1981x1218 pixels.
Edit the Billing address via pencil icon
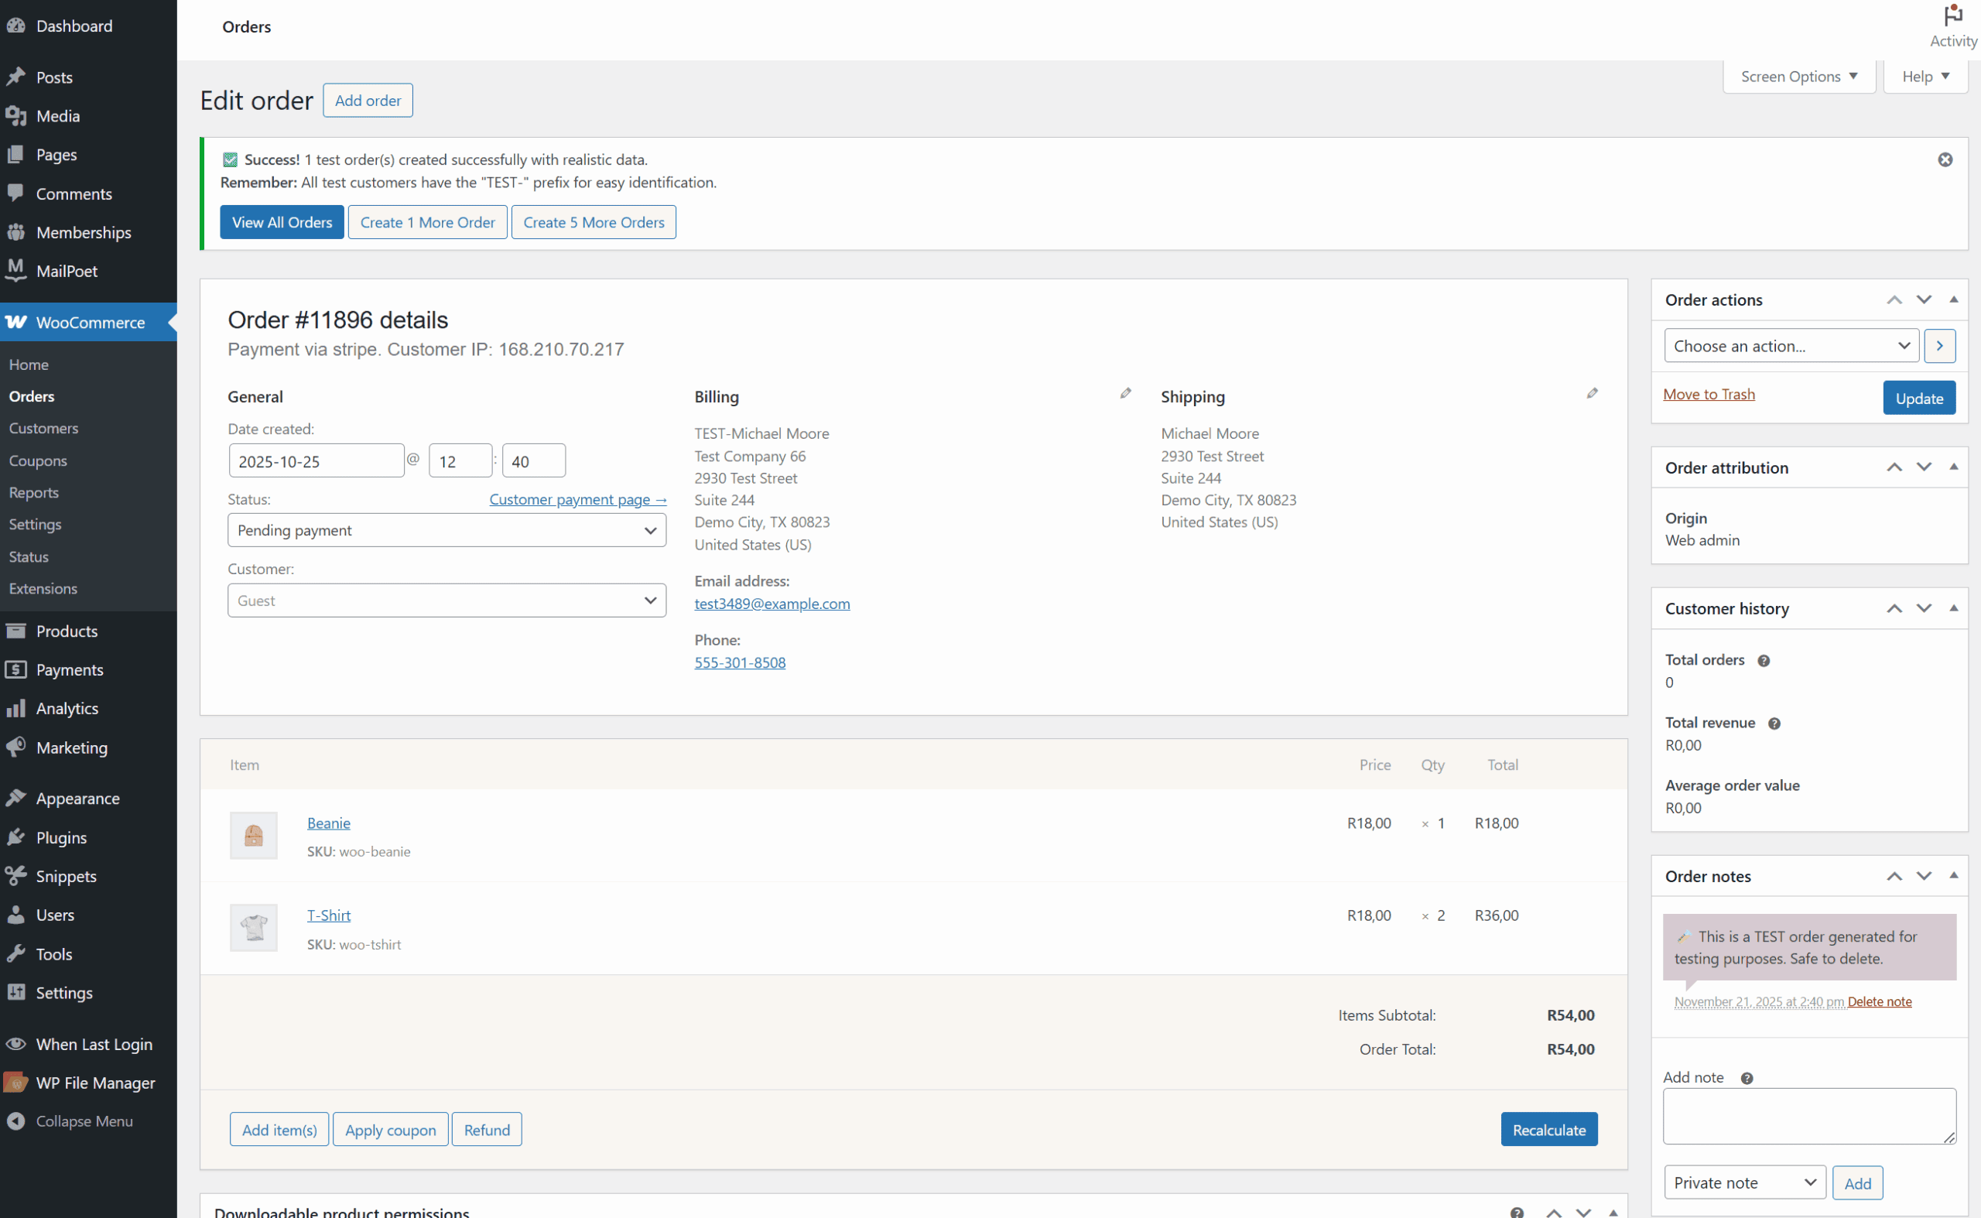1125,393
